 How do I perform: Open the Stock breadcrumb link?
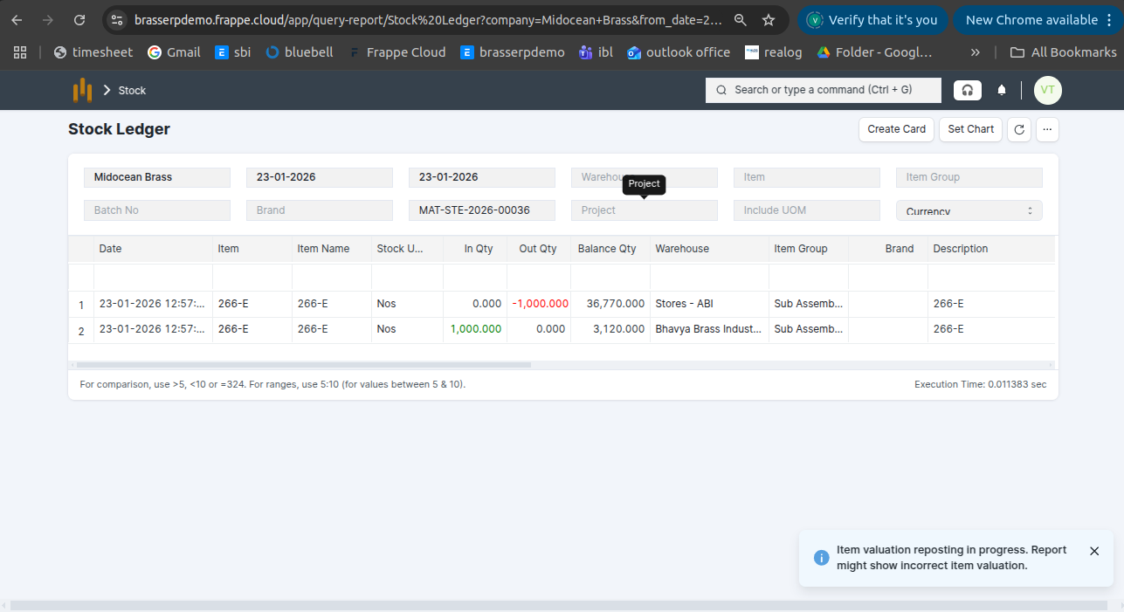pos(132,91)
